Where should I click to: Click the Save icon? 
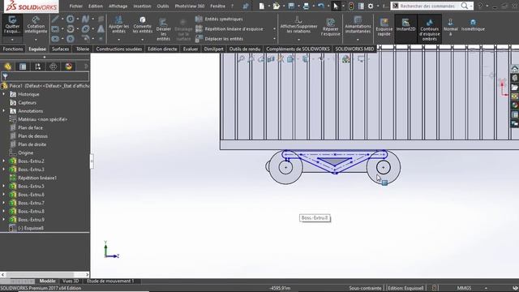(291, 6)
